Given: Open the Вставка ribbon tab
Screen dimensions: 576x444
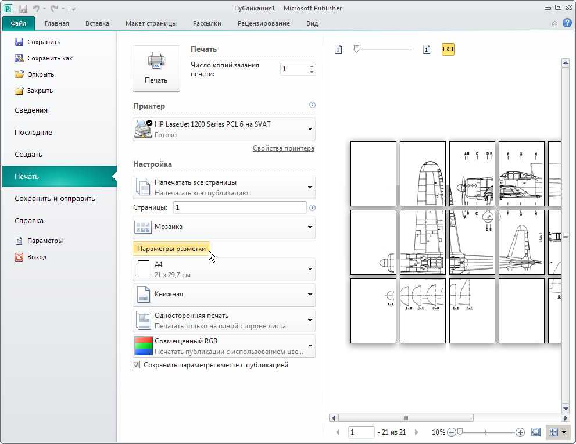Looking at the screenshot, I should 97,23.
